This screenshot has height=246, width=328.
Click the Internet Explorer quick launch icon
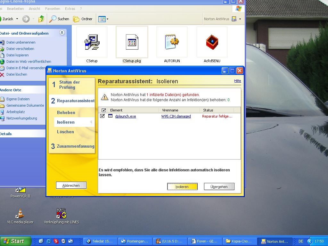49,241
